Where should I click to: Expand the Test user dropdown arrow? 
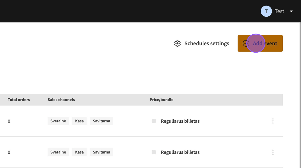[x=291, y=11]
